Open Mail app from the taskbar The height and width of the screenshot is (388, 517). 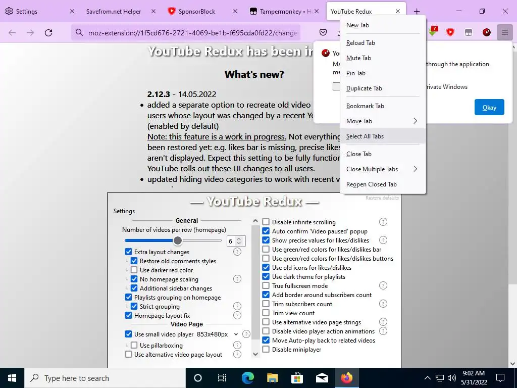click(322, 378)
